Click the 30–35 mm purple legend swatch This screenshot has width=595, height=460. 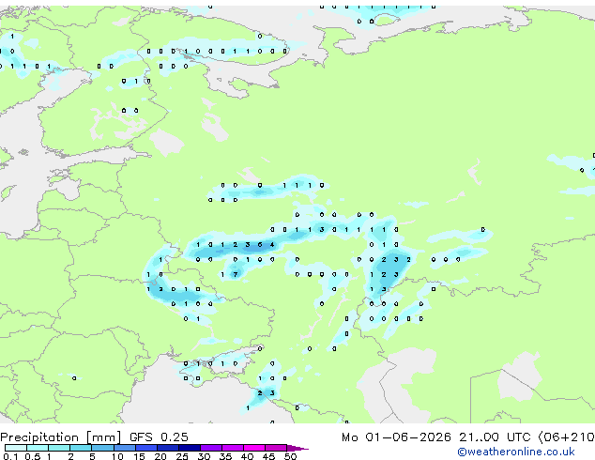(211, 448)
